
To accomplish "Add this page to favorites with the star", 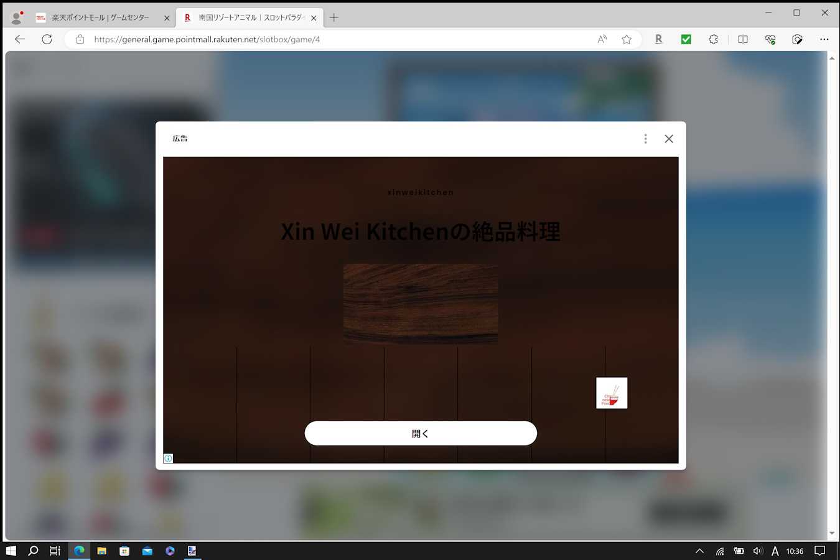I will point(627,39).
